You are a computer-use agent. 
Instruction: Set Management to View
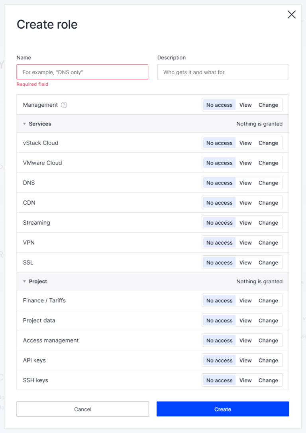tap(245, 105)
